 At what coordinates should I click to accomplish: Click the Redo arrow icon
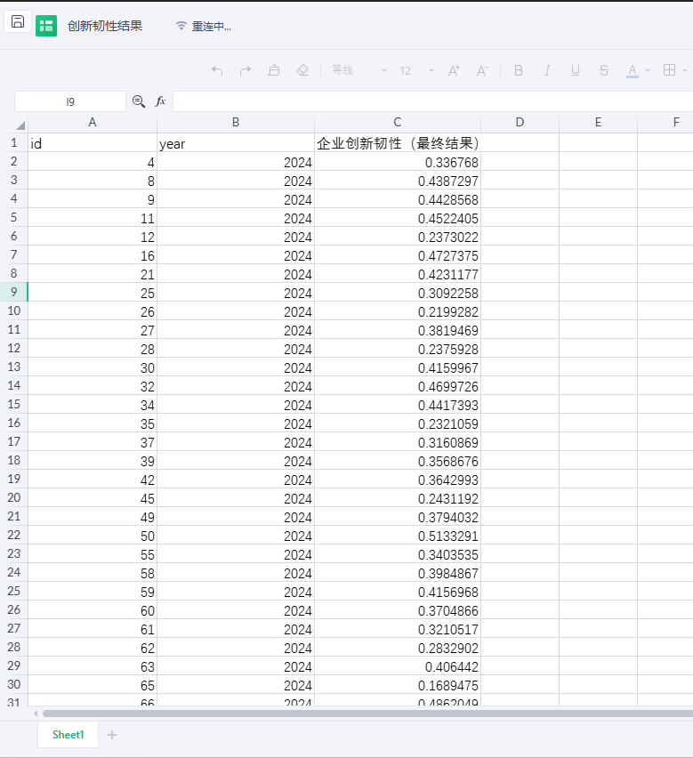point(246,70)
